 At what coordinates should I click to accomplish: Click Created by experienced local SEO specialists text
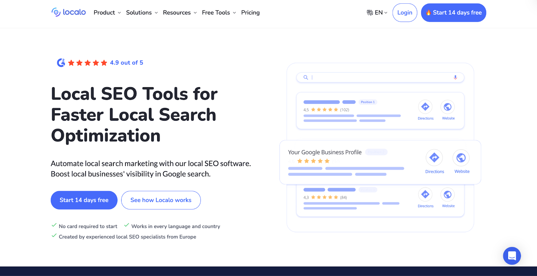(x=128, y=237)
